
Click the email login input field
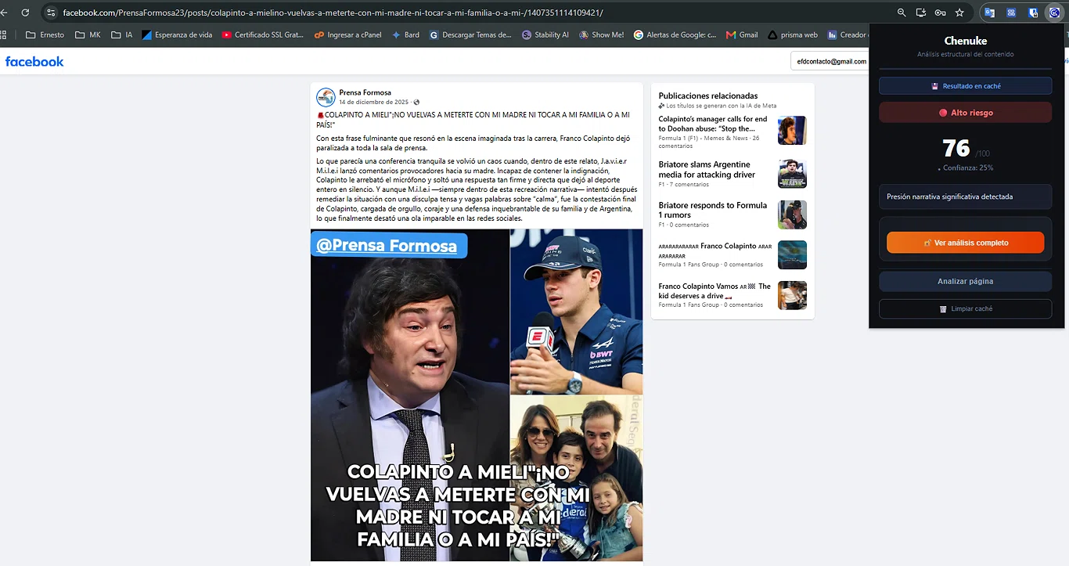tap(830, 61)
